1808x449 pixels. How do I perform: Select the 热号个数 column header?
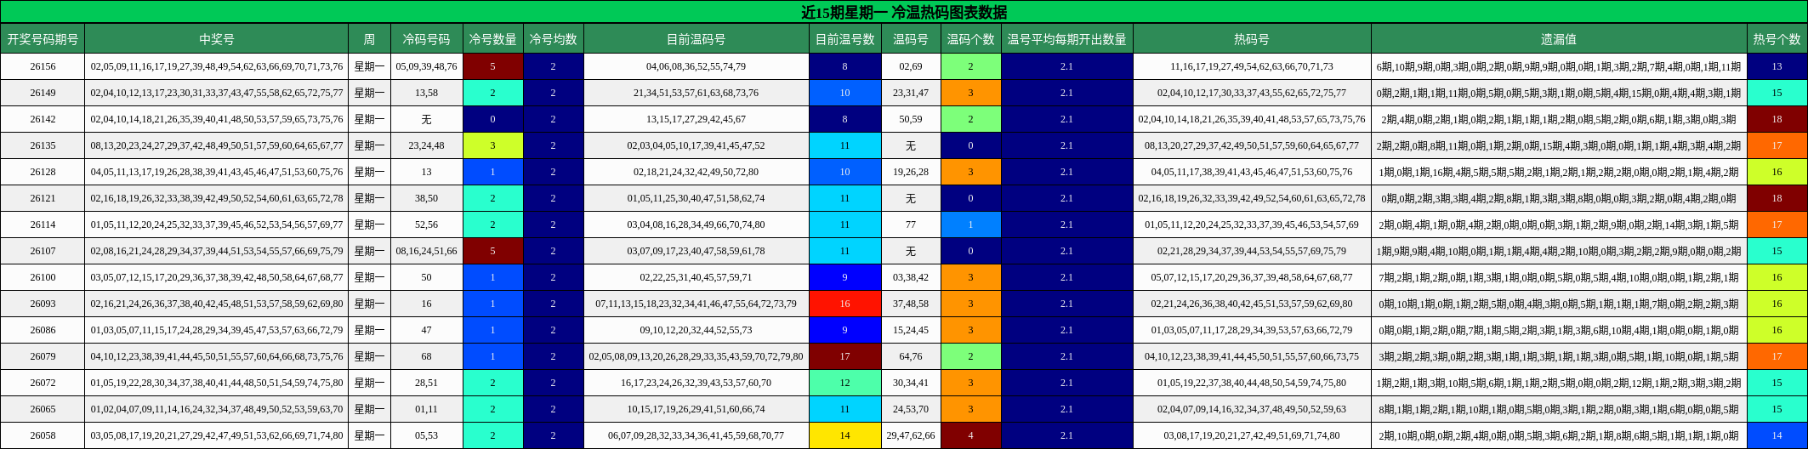(1777, 39)
